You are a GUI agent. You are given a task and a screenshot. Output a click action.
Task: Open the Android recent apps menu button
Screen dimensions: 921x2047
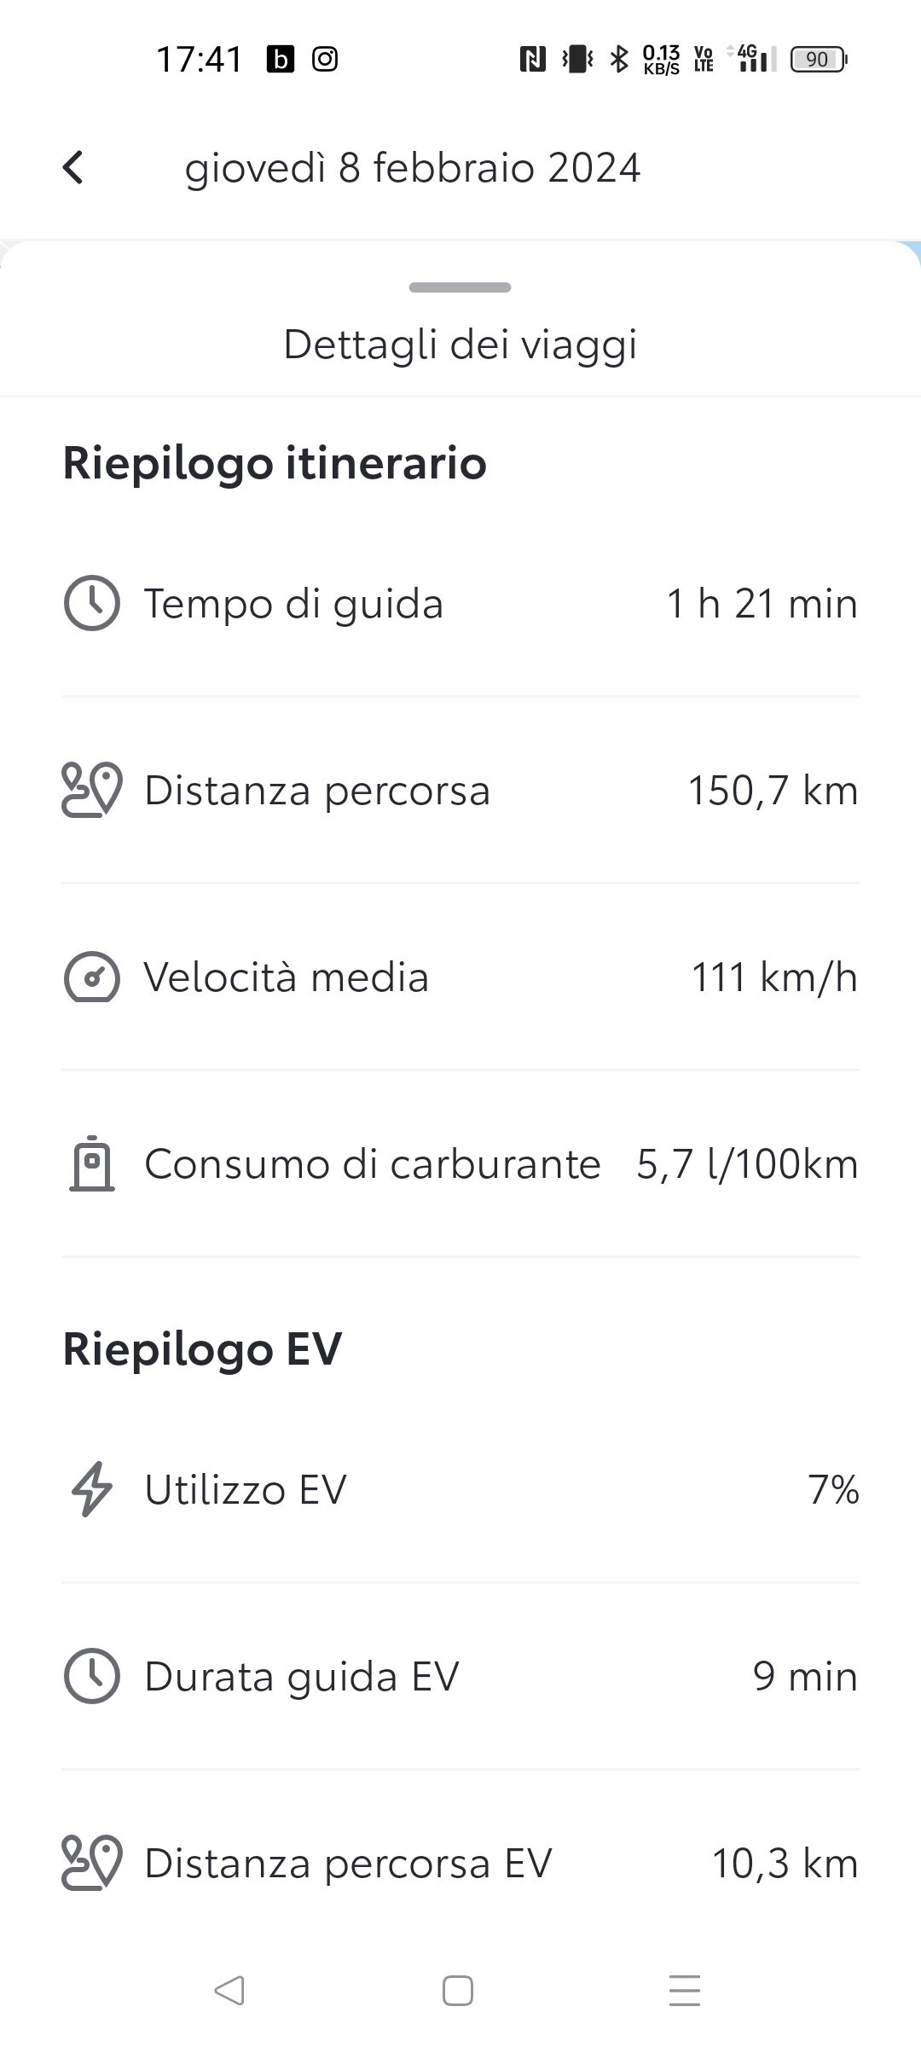[x=685, y=1991]
